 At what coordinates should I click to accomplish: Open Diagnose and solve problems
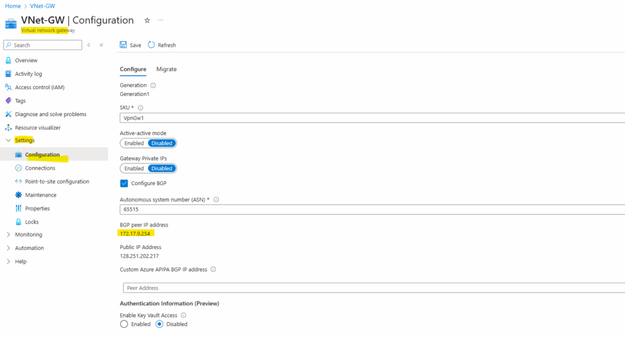pyautogui.click(x=51, y=114)
